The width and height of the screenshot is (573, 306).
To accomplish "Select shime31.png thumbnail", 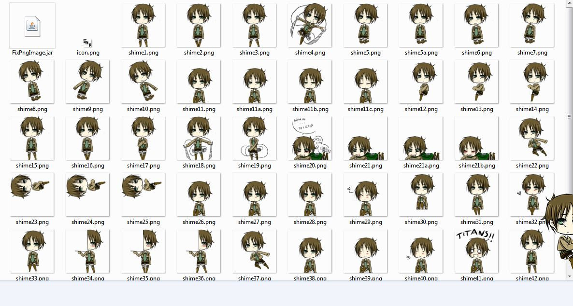I will pos(476,195).
